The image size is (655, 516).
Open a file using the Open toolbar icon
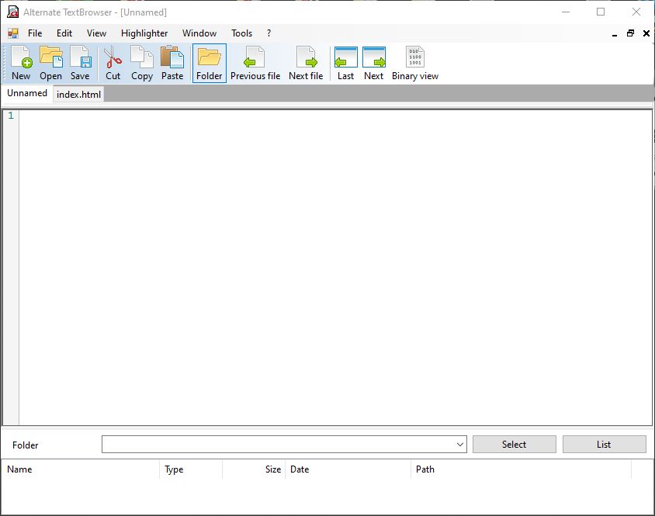point(50,62)
